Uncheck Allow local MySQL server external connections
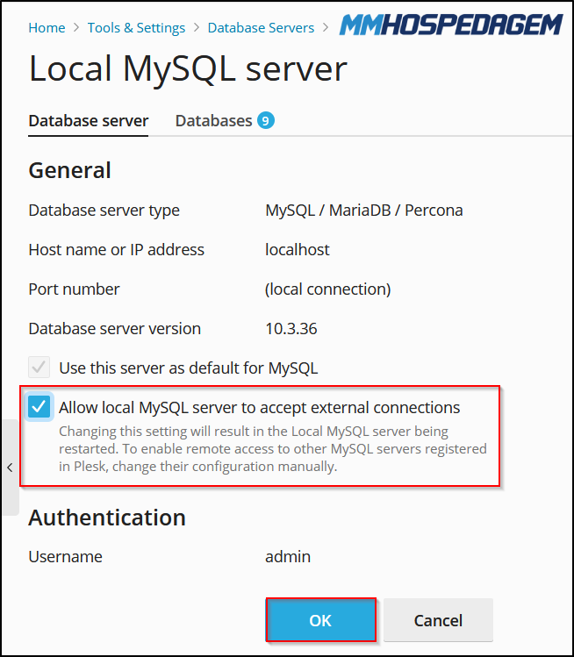Screen dimensions: 574x657 [39, 407]
